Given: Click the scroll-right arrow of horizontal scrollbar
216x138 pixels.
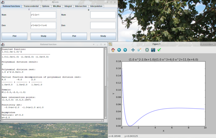Looking at the screenshot, I should [x=103, y=121].
